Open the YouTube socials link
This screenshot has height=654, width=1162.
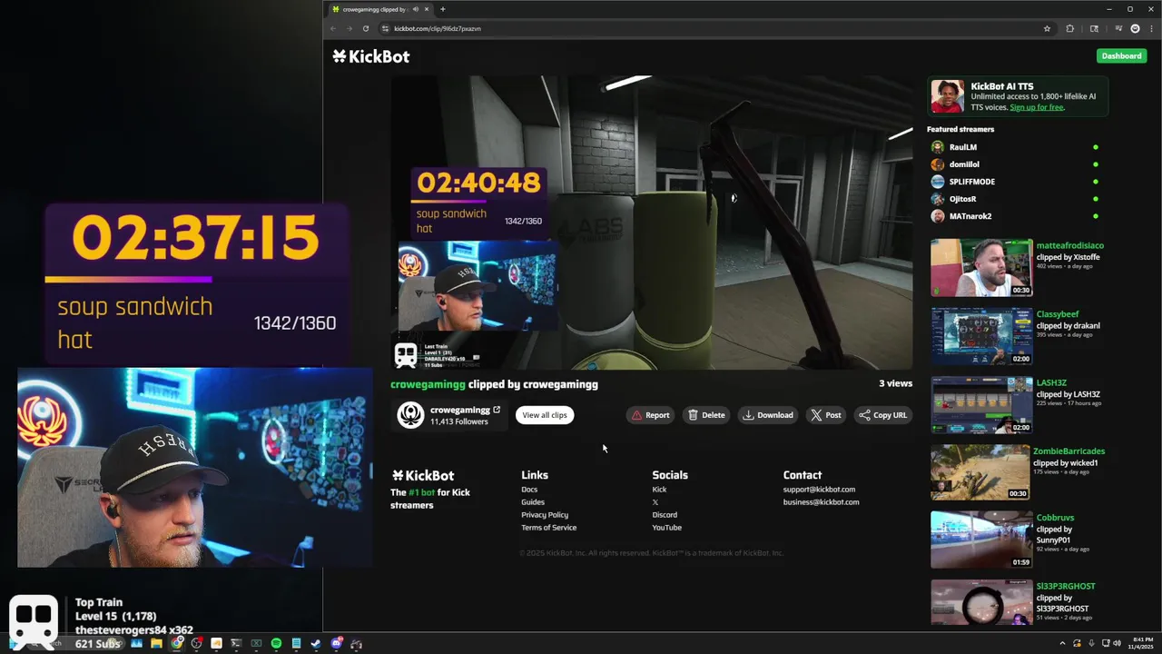tap(666, 528)
